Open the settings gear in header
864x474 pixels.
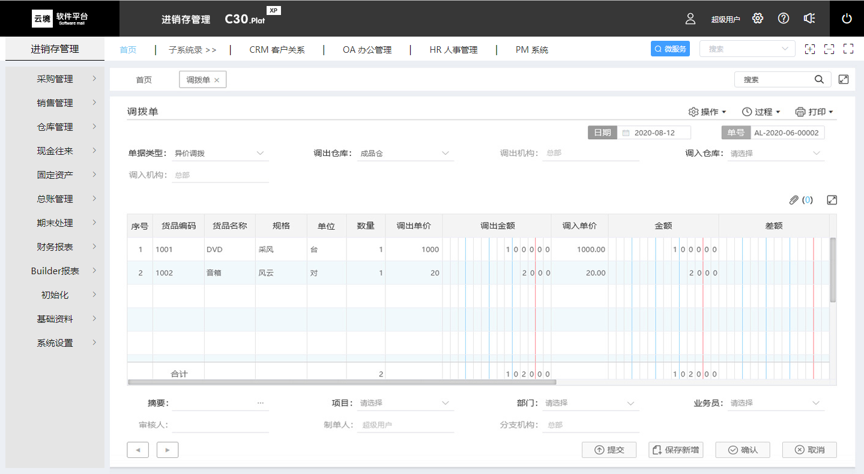758,19
